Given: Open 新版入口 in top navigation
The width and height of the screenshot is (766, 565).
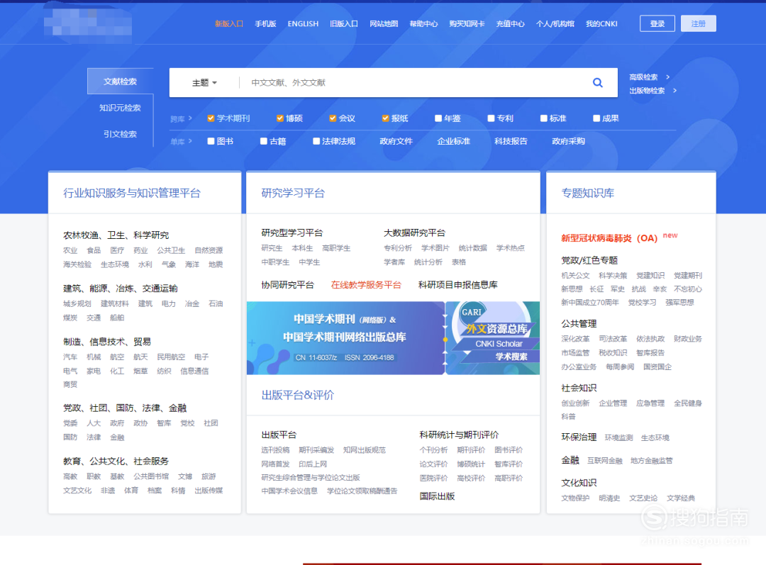Looking at the screenshot, I should (229, 23).
